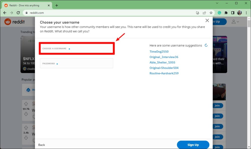Click the share icon in the address bar
This screenshot has height=149, width=251.
[204, 13]
